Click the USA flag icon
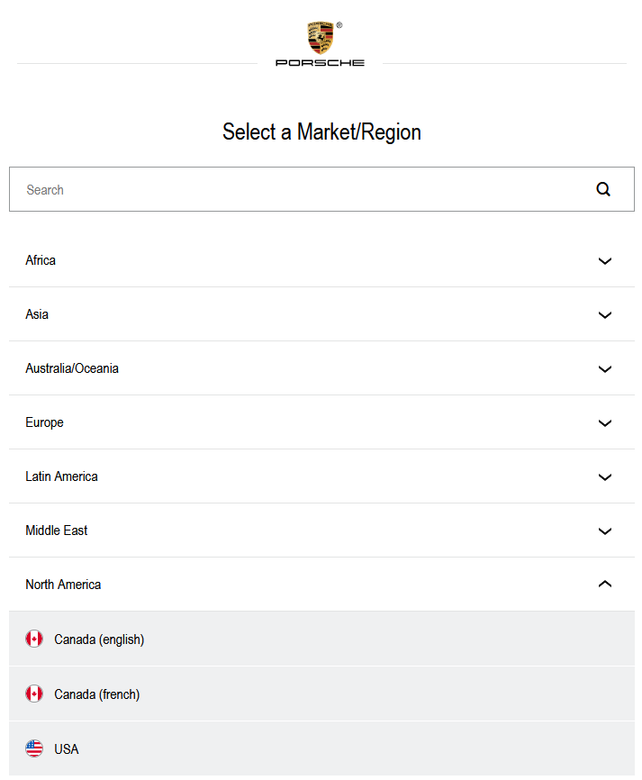 click(34, 749)
